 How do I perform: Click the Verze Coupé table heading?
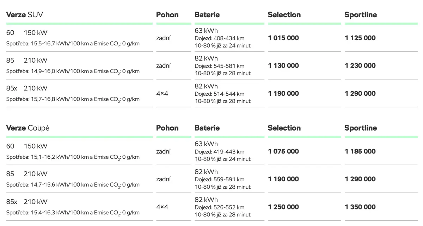27,128
